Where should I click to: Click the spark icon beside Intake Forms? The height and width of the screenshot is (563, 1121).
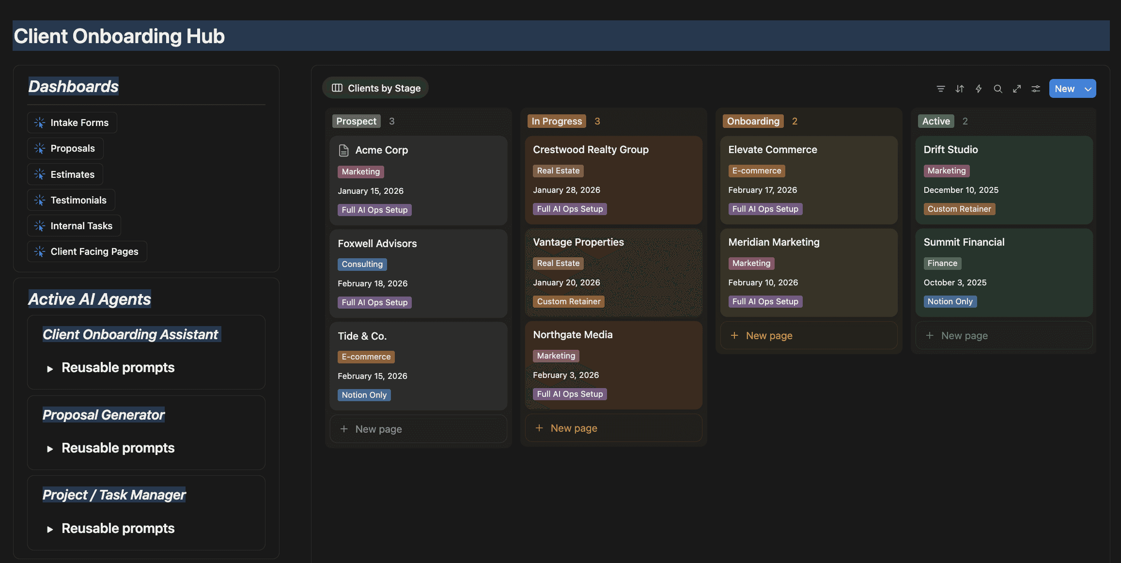pyautogui.click(x=39, y=123)
